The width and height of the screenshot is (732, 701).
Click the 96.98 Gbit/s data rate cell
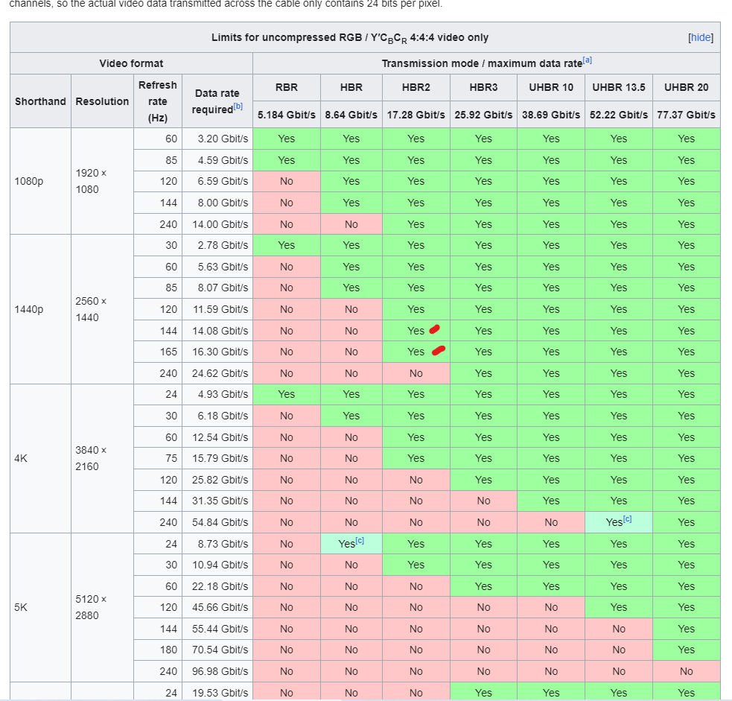217,671
